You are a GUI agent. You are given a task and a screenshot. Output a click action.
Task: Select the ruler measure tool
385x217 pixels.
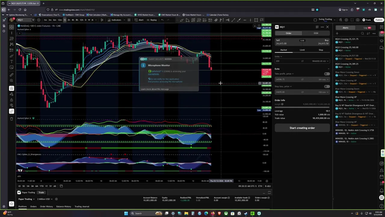[x=11, y=75]
